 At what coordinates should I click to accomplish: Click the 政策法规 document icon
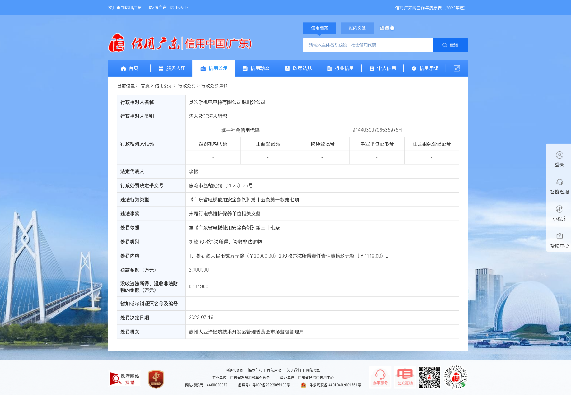coord(288,68)
